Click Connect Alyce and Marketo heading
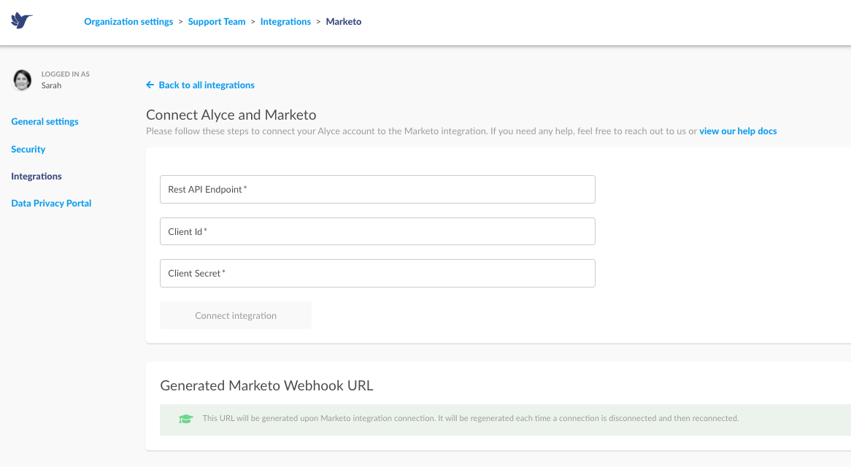Viewport: 851px width, 467px height. pyautogui.click(x=231, y=115)
